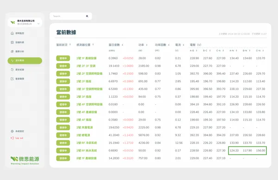Sort by 當日度數 column arrows

122,45
